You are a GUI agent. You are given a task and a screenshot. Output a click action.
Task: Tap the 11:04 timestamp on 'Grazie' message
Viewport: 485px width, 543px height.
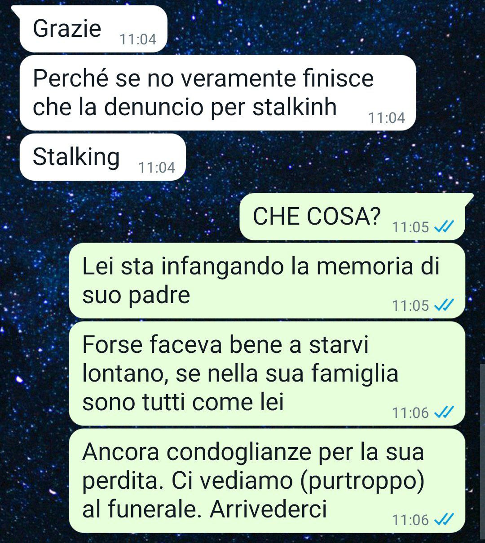click(138, 39)
